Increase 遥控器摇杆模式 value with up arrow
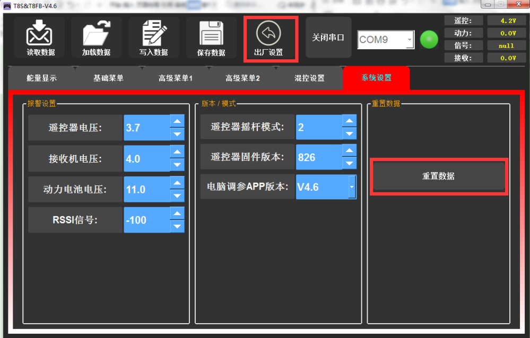Screen dimensions: 530x338 [349, 121]
